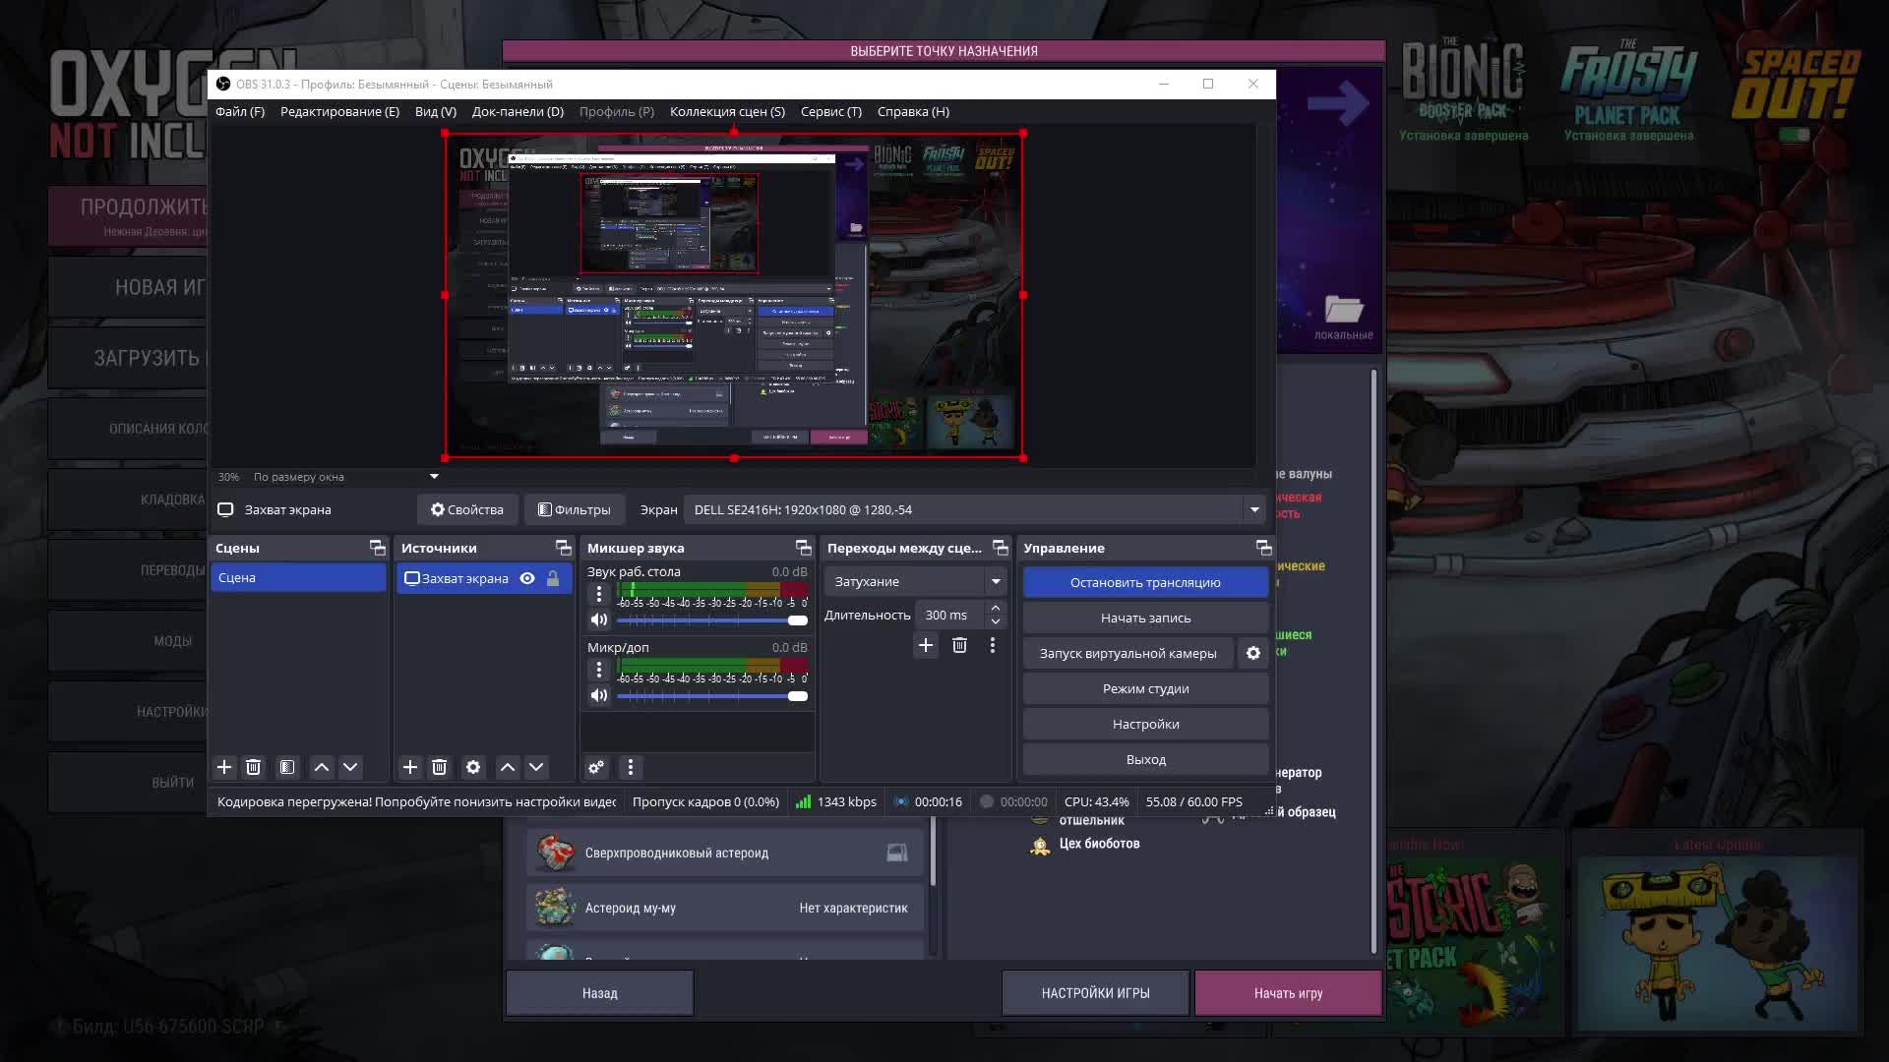This screenshot has width=1889, height=1062.
Task: Move scene up arrow in Scenes panel
Action: (322, 767)
